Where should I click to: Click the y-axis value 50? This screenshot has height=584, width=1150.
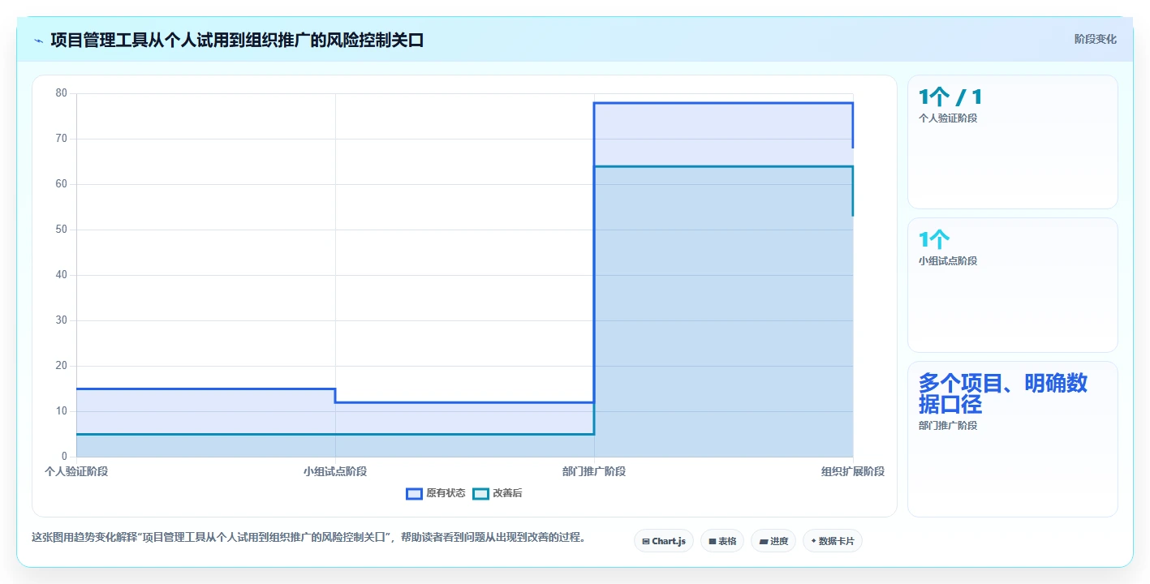pos(61,230)
